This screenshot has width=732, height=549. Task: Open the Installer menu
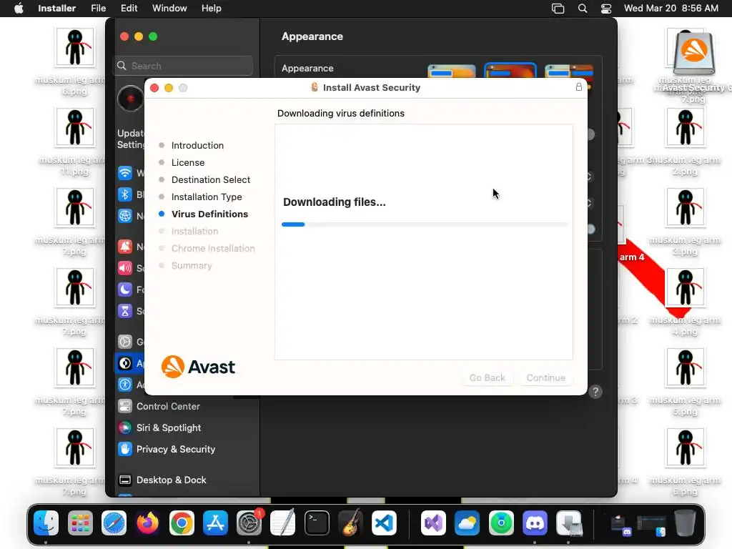(x=57, y=9)
